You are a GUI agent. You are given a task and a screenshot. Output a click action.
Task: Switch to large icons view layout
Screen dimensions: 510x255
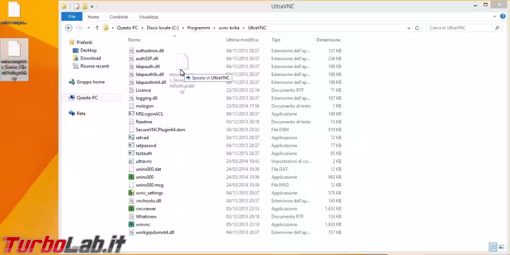(x=501, y=247)
